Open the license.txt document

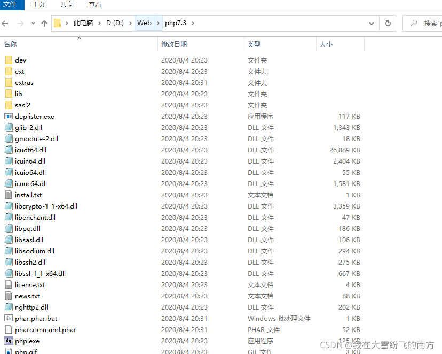tap(26, 284)
